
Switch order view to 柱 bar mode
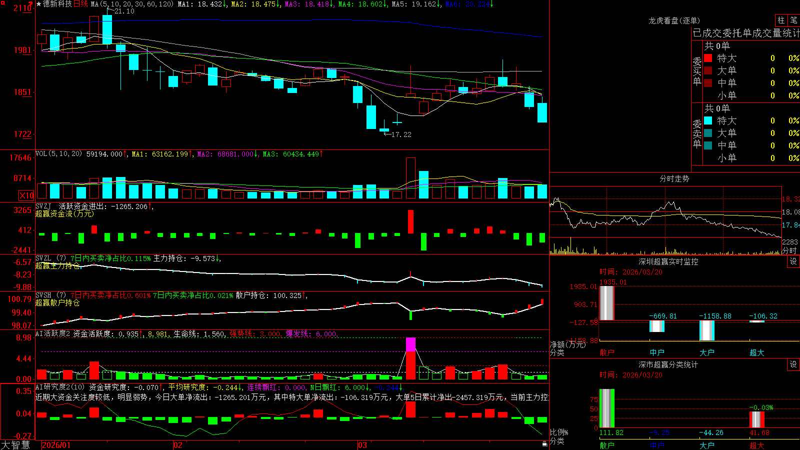click(x=781, y=20)
